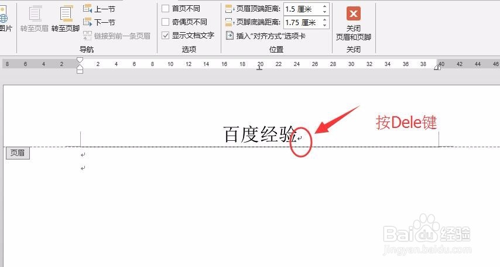This screenshot has height=267, width=500.
Task: Insert Alignment Tab (插入"对齐方式"选项卡)
Action: pyautogui.click(x=266, y=36)
